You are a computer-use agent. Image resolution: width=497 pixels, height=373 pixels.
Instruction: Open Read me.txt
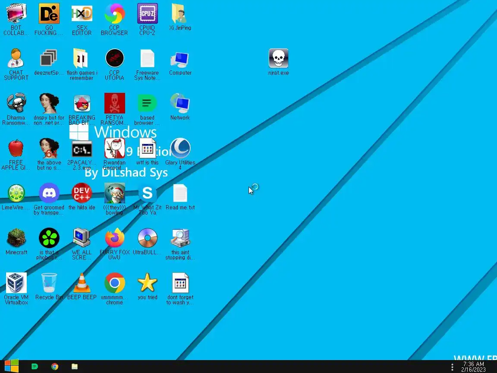(180, 197)
